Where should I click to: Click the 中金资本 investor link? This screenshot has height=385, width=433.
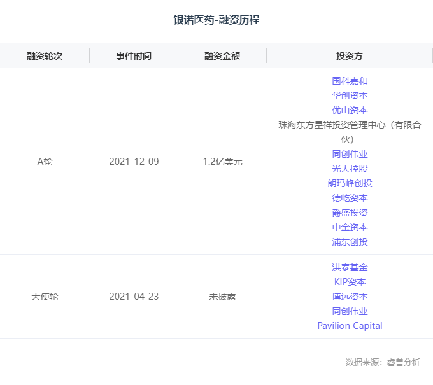[350, 227]
